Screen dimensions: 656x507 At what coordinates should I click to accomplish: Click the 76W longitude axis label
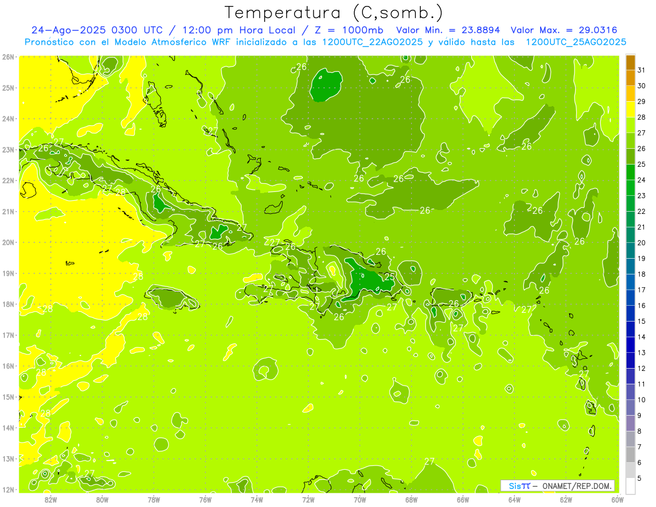[206, 499]
